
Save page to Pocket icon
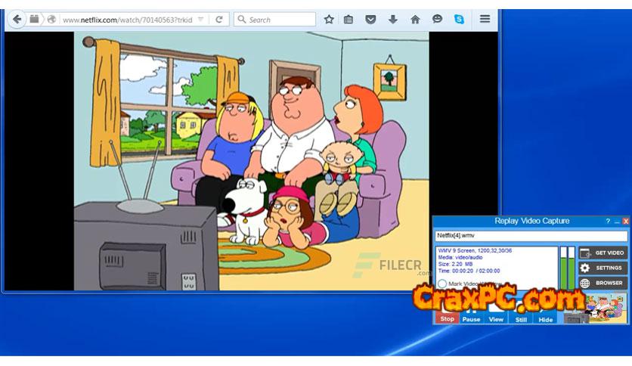[370, 19]
